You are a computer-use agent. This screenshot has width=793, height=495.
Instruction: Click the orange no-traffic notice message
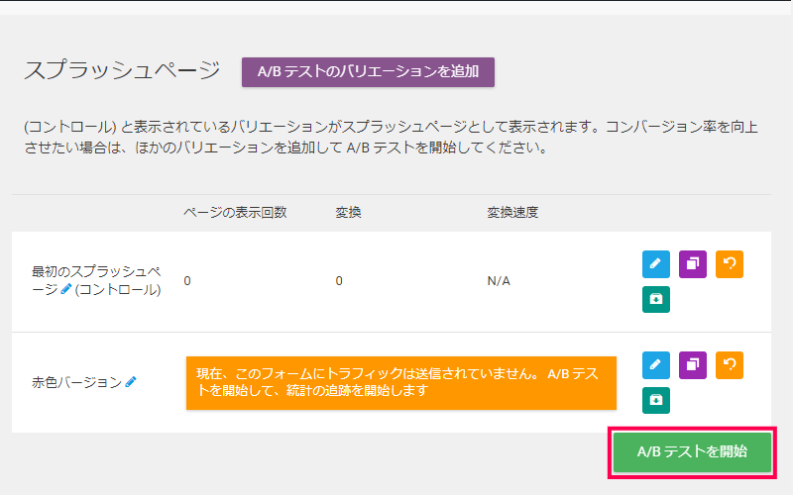[x=401, y=383]
